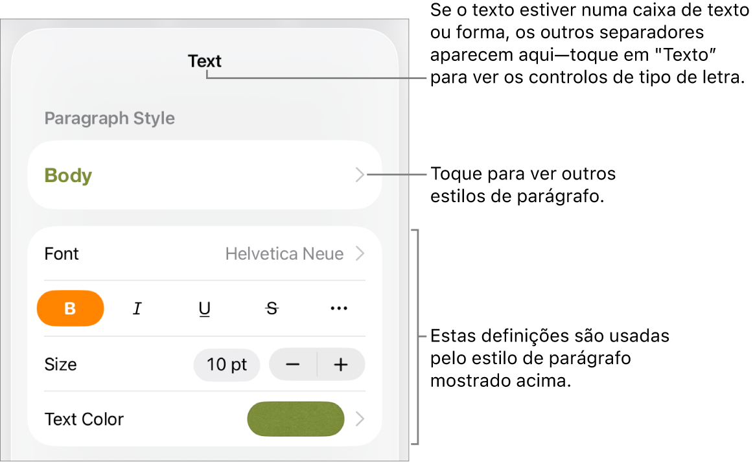Turn on Underline for the text
Image resolution: width=755 pixels, height=462 pixels.
(204, 308)
